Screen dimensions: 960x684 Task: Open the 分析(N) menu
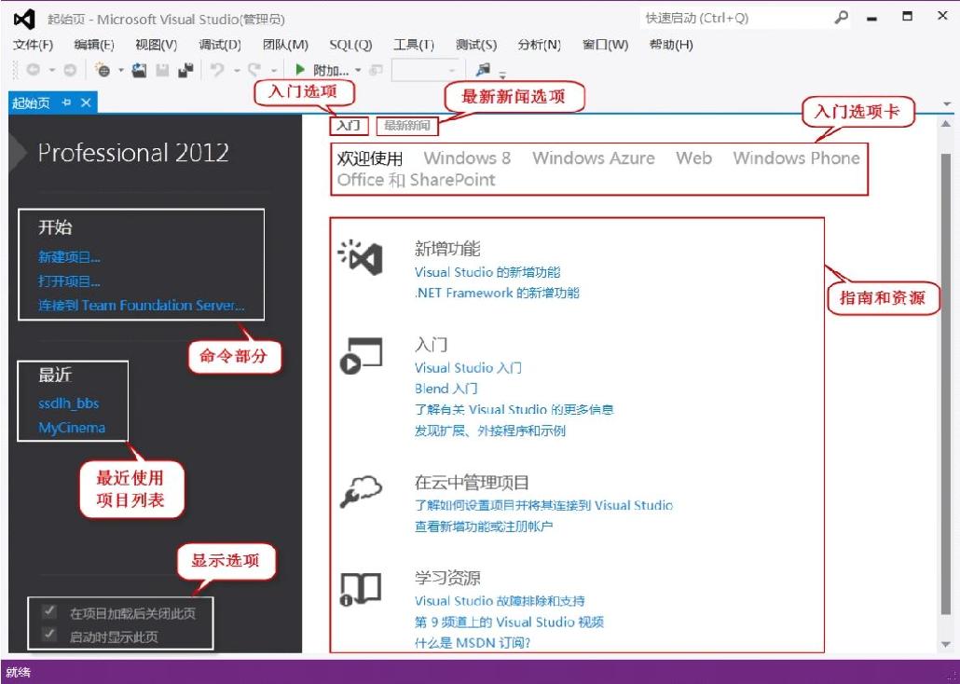coord(540,45)
